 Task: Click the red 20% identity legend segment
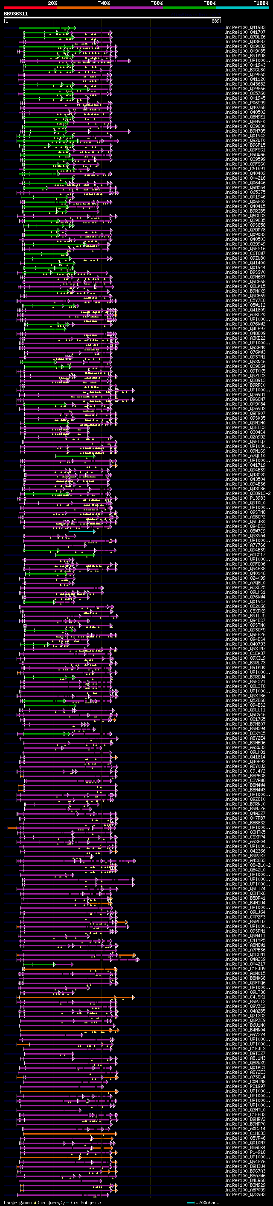(30, 8)
